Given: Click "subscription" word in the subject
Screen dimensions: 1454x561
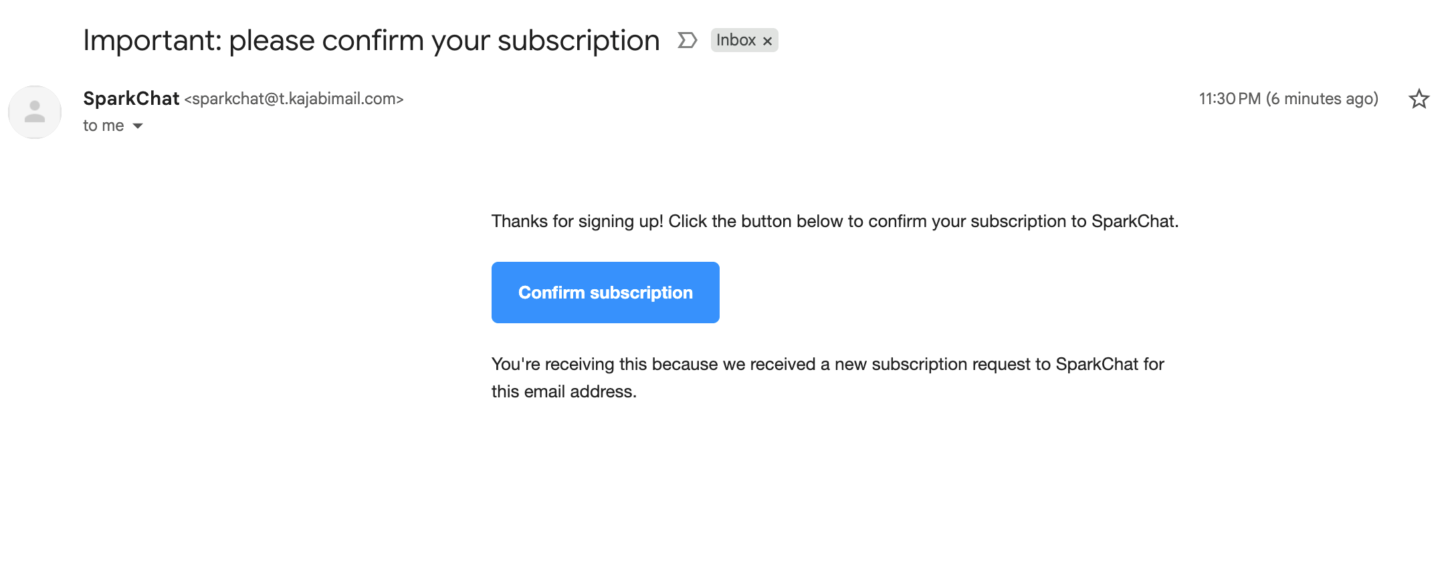Looking at the screenshot, I should (579, 40).
